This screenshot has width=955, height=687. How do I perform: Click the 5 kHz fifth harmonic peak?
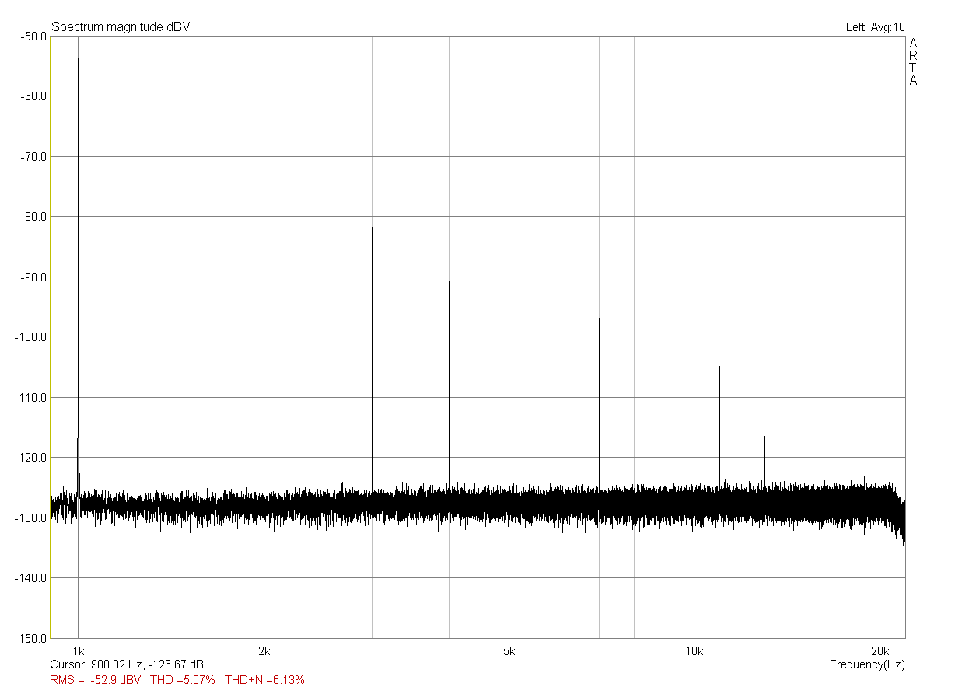point(509,247)
